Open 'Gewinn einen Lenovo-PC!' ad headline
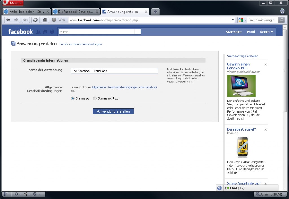The height and width of the screenshot is (199, 289). (238, 66)
